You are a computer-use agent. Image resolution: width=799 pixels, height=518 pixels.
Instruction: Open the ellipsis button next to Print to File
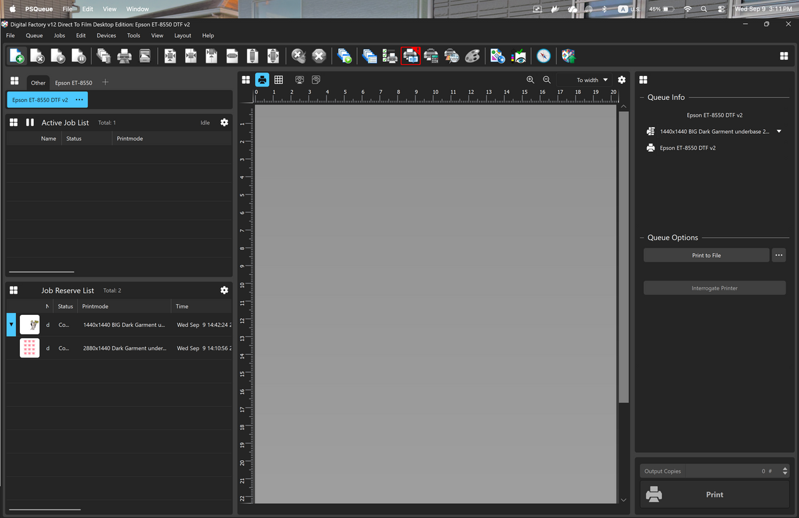click(x=779, y=255)
